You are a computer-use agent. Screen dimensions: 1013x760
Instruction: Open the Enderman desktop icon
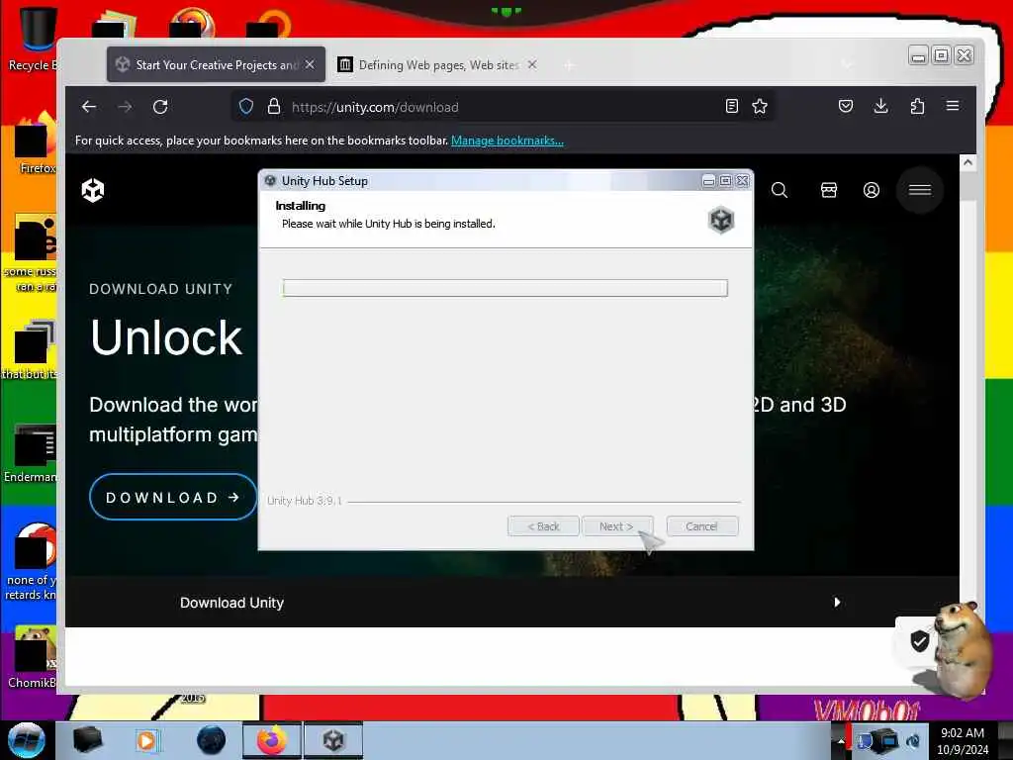click(31, 453)
